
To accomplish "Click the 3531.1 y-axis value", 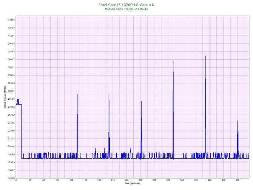I will pyautogui.click(x=11, y=67).
